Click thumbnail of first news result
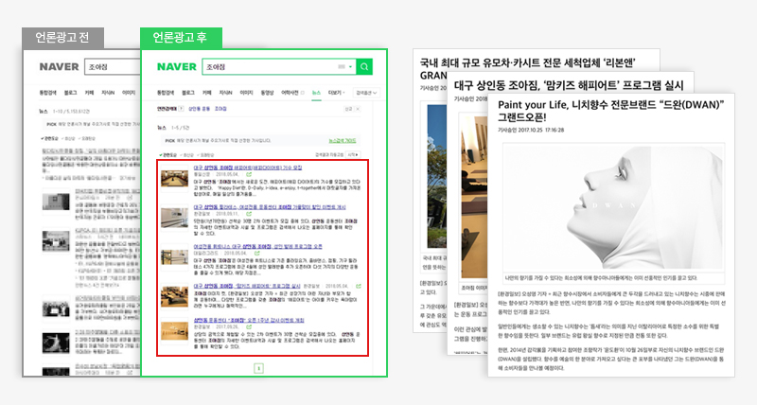 (x=174, y=178)
